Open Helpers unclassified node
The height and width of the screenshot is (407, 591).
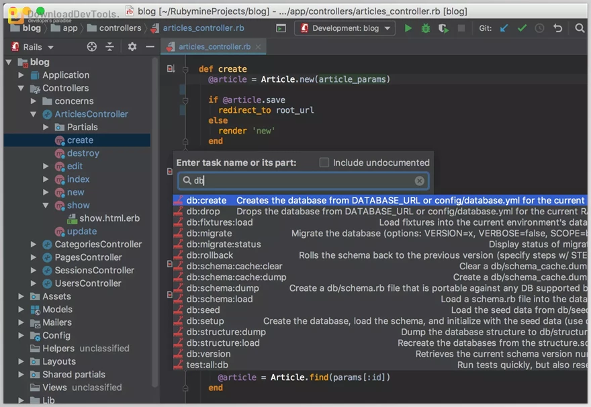tap(79, 349)
